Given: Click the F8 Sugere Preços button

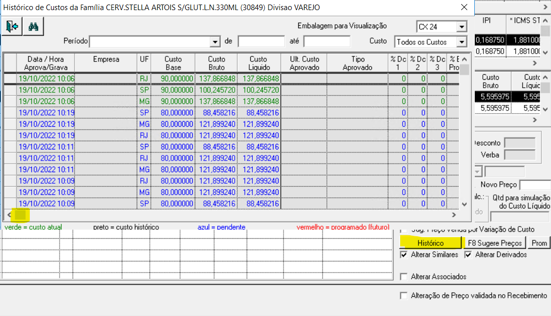Looking at the screenshot, I should [495, 243].
